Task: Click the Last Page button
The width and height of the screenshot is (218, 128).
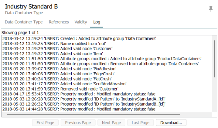Action: (x=141, y=123)
